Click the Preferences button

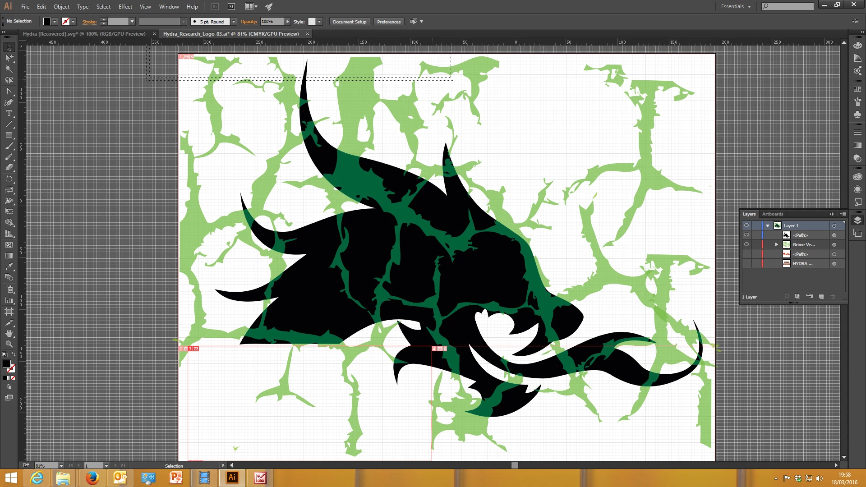coord(388,22)
